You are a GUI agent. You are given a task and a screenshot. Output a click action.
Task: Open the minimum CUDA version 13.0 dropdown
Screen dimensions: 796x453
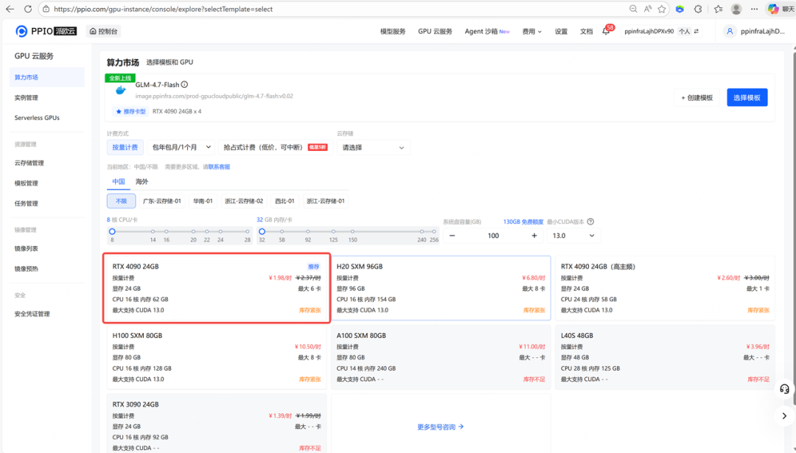pos(573,236)
